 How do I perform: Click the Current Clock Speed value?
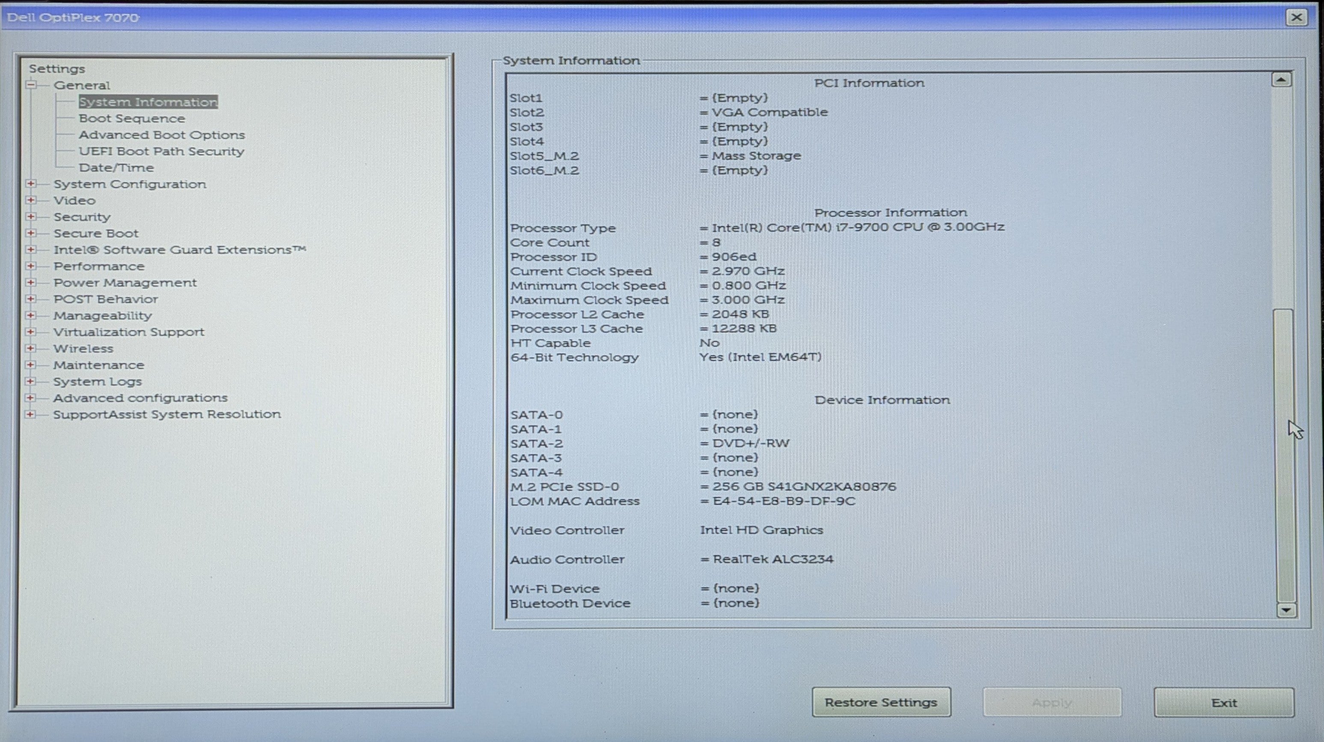click(748, 271)
